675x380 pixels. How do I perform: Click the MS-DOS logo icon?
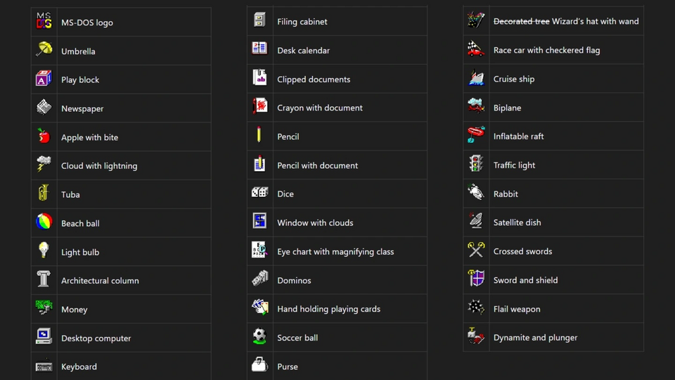coord(44,20)
